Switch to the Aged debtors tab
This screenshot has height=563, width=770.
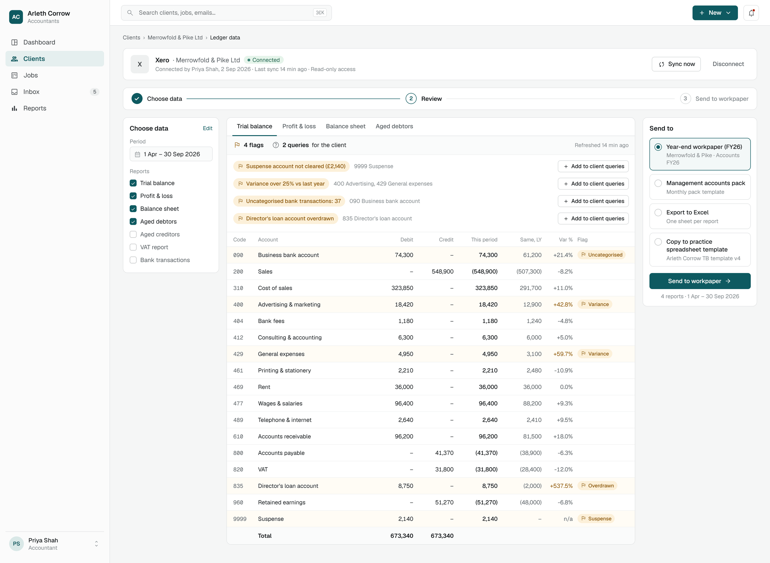(394, 127)
